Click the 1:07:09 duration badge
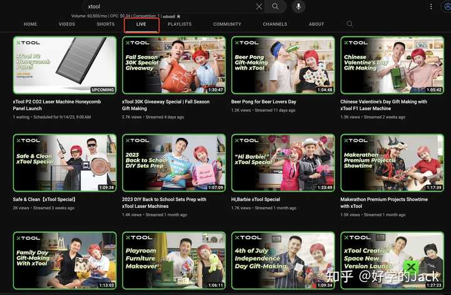Viewport: 451px width, 295px height. coord(215,187)
